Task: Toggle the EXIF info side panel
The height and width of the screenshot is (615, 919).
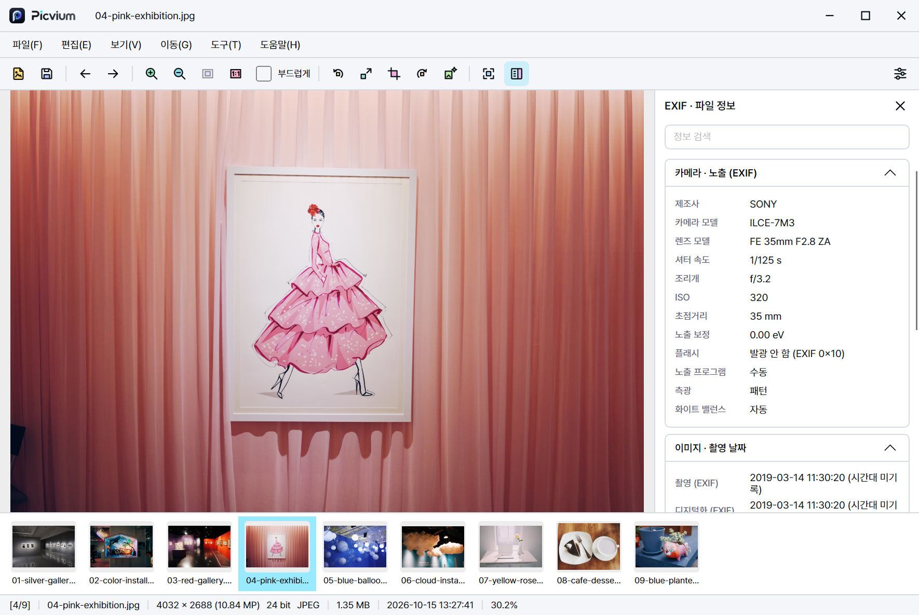Action: [517, 74]
